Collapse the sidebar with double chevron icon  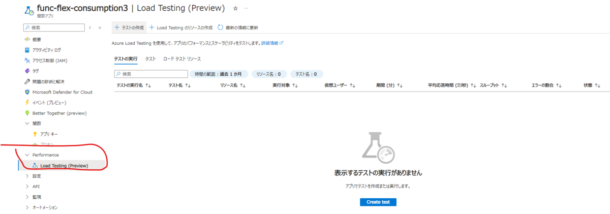tap(100, 27)
